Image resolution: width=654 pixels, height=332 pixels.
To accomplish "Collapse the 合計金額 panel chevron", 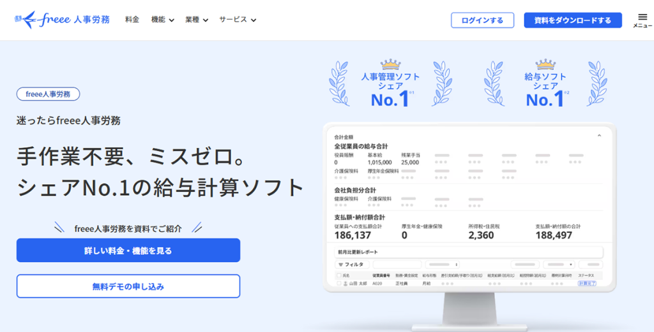I will click(x=599, y=136).
